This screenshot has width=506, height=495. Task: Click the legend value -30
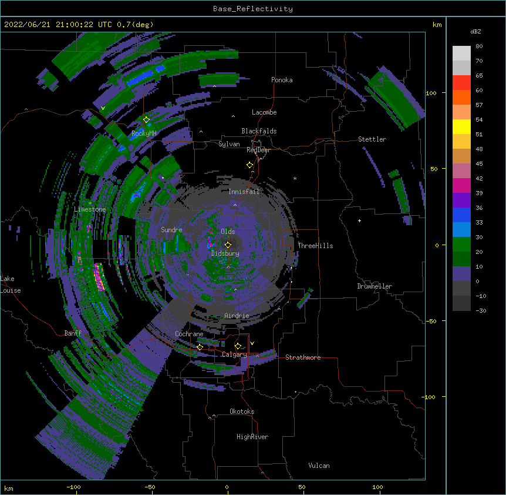pos(481,310)
